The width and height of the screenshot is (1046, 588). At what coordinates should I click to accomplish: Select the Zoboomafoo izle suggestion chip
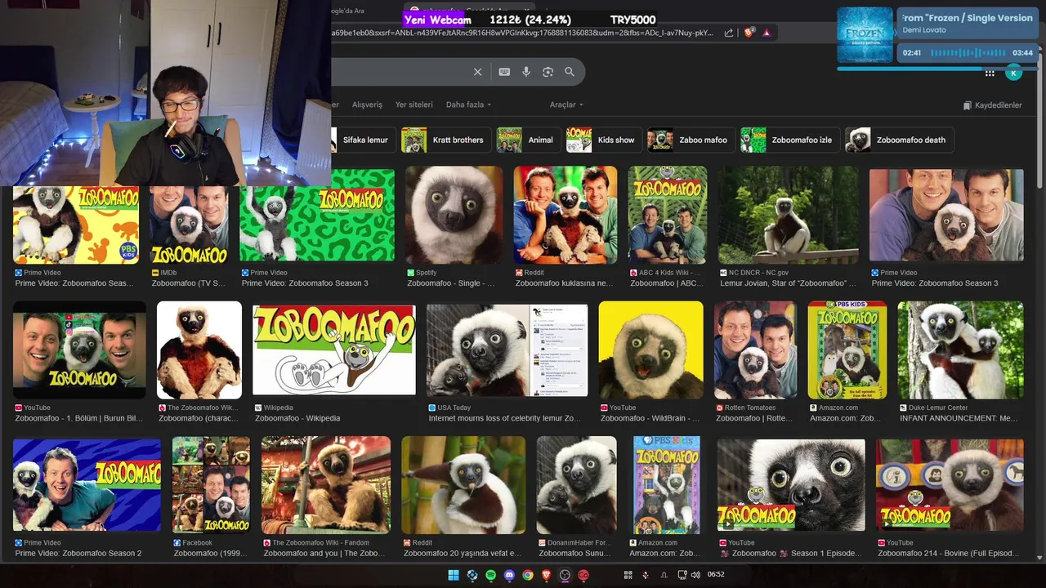[x=790, y=140]
